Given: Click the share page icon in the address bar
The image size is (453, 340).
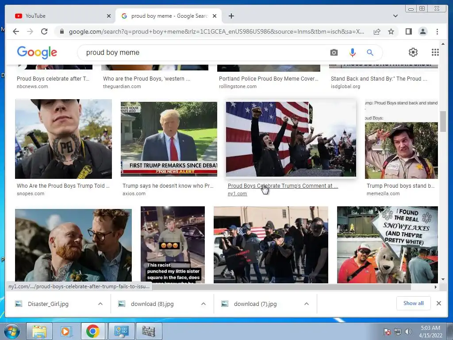Looking at the screenshot, I should tap(377, 31).
